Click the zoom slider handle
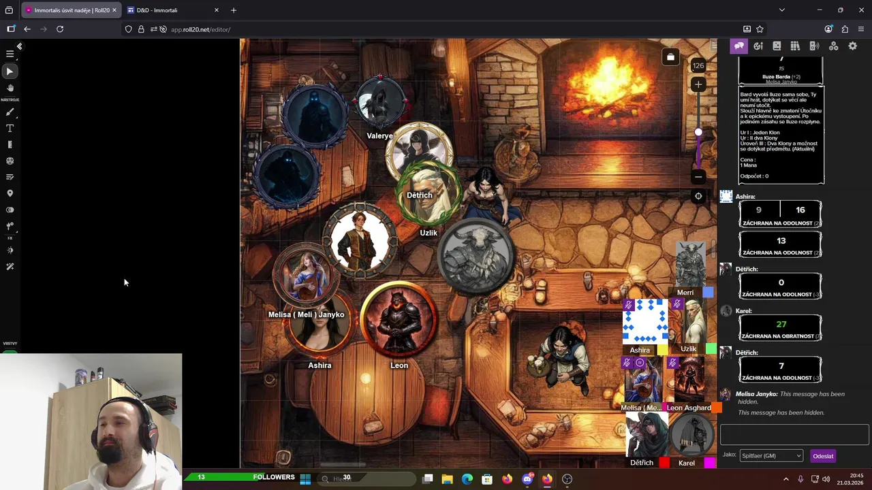872x490 pixels. click(x=698, y=132)
